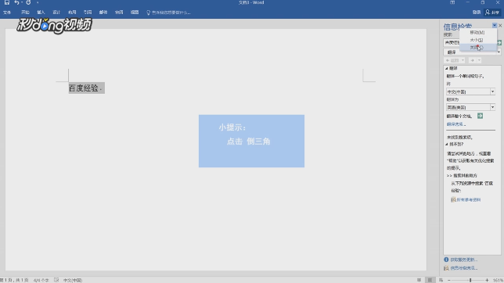Click the green Start Searching arrow button
504x283 pixels.
click(499, 42)
